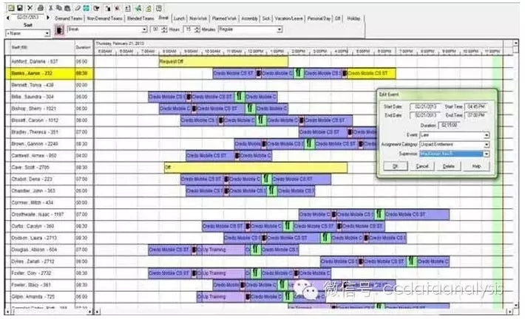Click lunch fork icon in Chandler, John row
Image resolution: width=525 pixels, height=319 pixels.
[271, 191]
